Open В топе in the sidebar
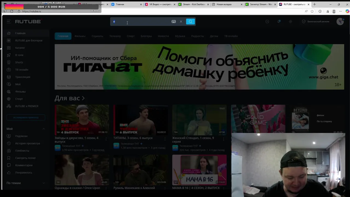Screen dimensions: 350x197 [26, 55]
